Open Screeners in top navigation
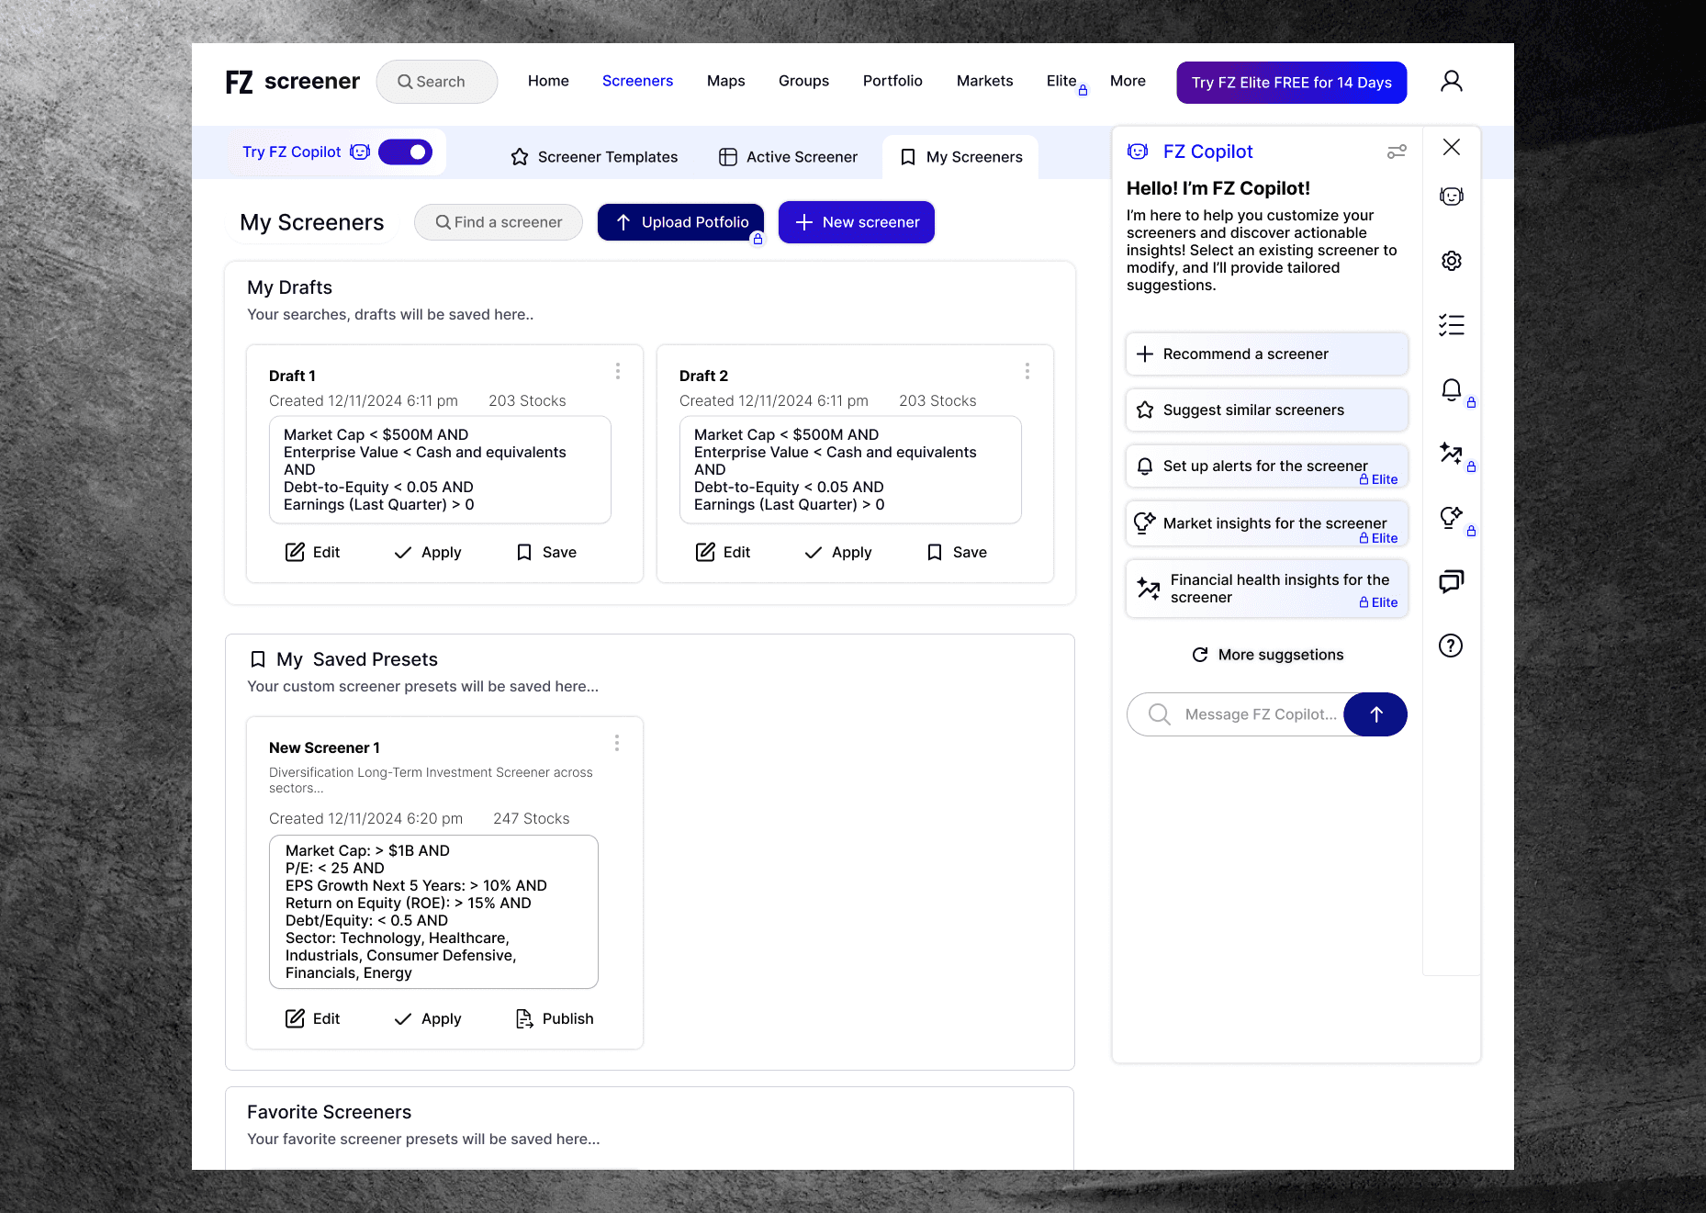1706x1213 pixels. 637,81
